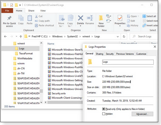Expand the New item dropdown
Screen dimensions: 161x125
[x=109, y=16]
